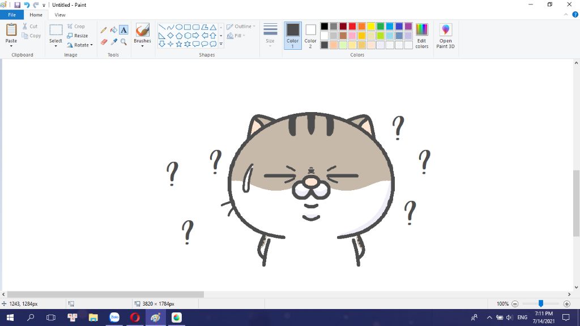Switch to the Home tab

(36, 15)
